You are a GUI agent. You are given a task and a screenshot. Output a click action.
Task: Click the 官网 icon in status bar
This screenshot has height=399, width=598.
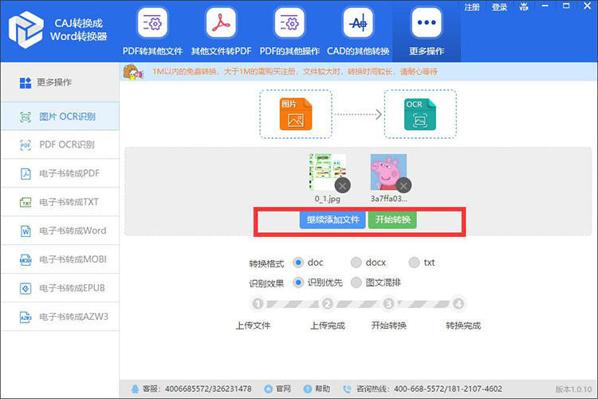click(268, 389)
